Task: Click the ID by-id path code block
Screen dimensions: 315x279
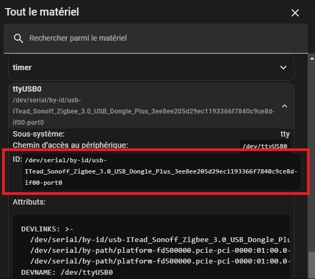Action: pos(161,171)
